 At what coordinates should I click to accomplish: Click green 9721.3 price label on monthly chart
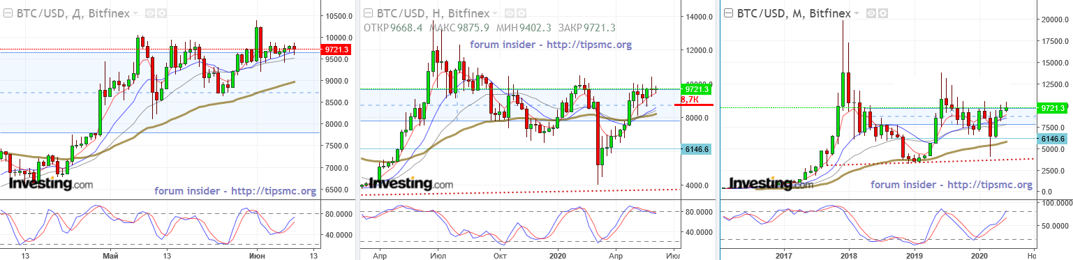coord(1052,108)
